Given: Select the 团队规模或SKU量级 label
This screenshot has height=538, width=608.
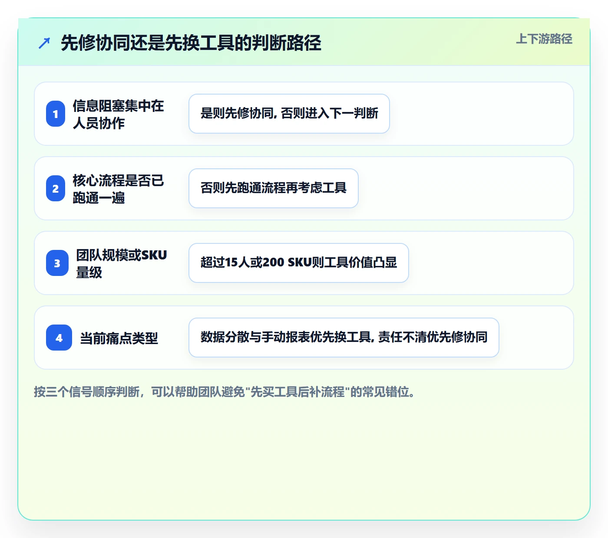Looking at the screenshot, I should click(122, 263).
